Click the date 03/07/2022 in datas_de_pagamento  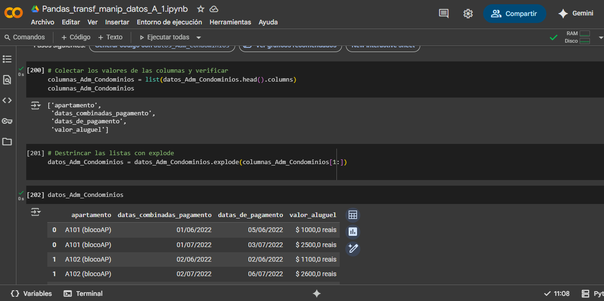[265, 245]
